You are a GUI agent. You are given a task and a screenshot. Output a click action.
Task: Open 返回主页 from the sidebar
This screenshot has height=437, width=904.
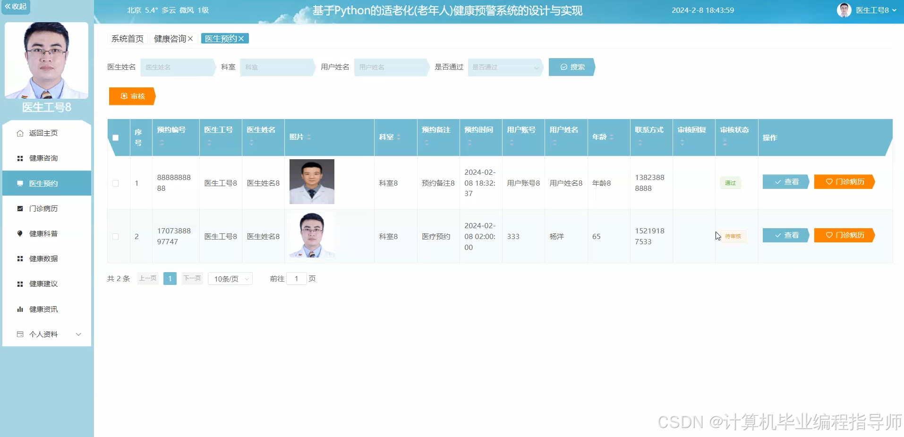tap(46, 133)
